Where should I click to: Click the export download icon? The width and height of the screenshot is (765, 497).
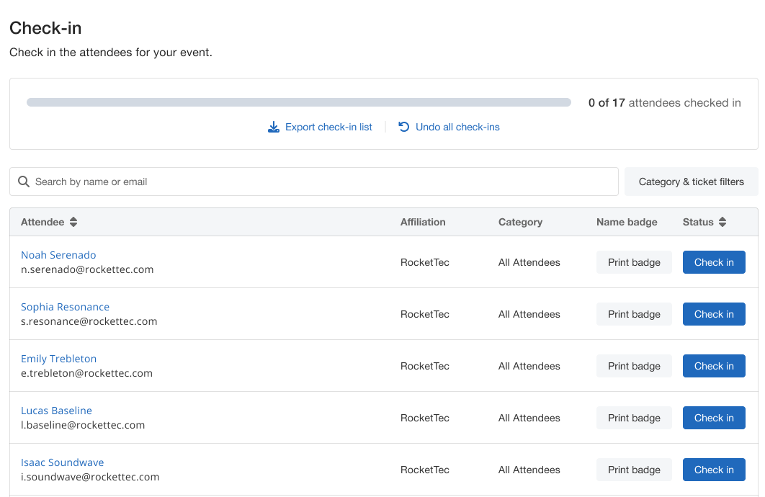click(x=274, y=127)
